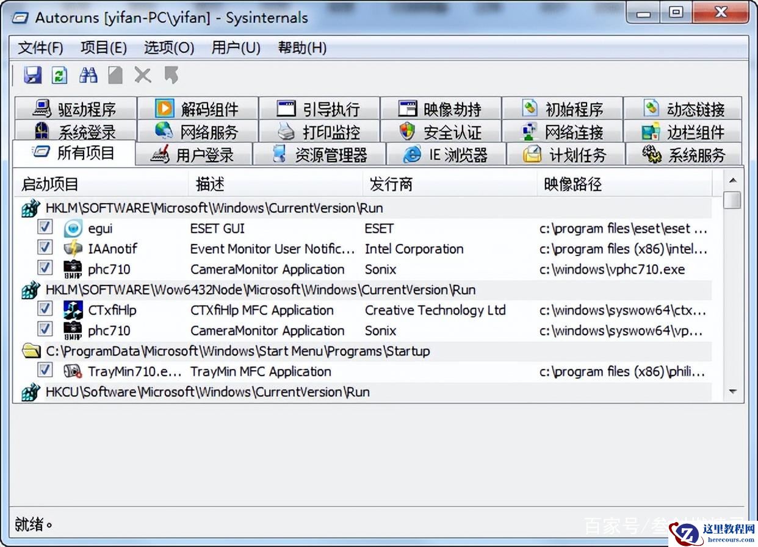
Task: Click the grey Properties page toolbar icon
Action: coord(115,75)
